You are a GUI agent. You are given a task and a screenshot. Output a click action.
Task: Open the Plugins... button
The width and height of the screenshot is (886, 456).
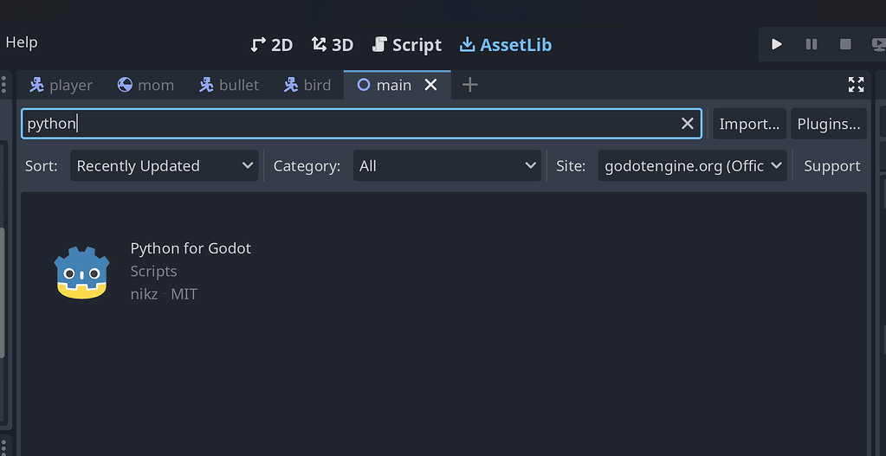pos(828,124)
